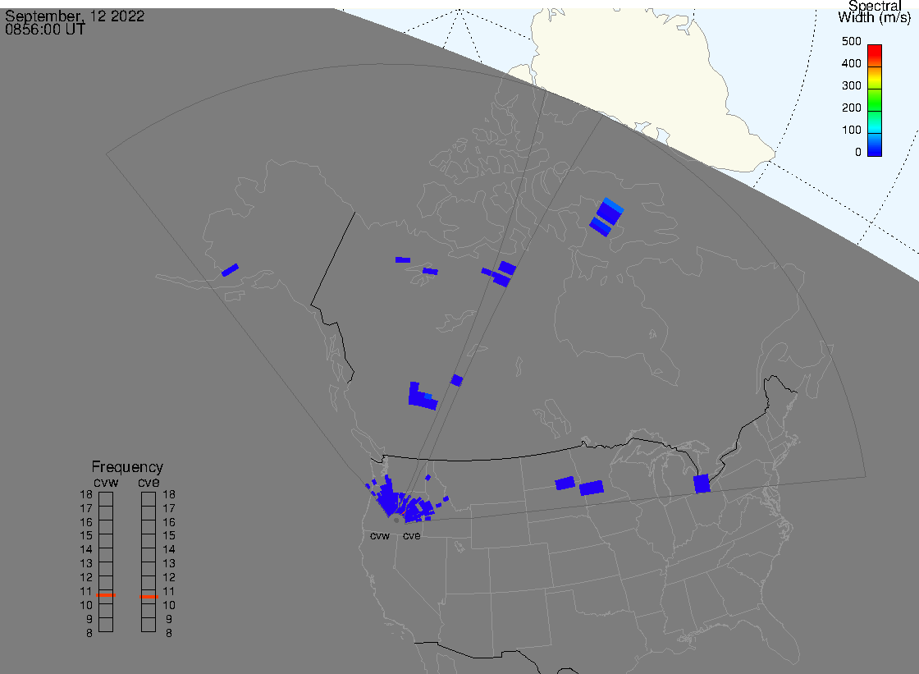Click the 100 label on the color scale
Image resolution: width=919 pixels, height=674 pixels.
pyautogui.click(x=852, y=131)
